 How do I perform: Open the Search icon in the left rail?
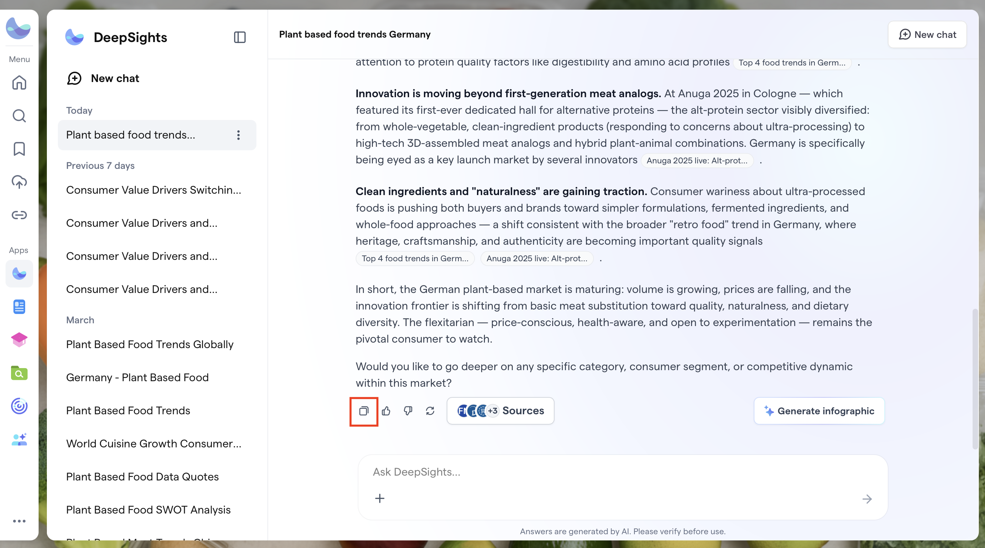coord(19,115)
